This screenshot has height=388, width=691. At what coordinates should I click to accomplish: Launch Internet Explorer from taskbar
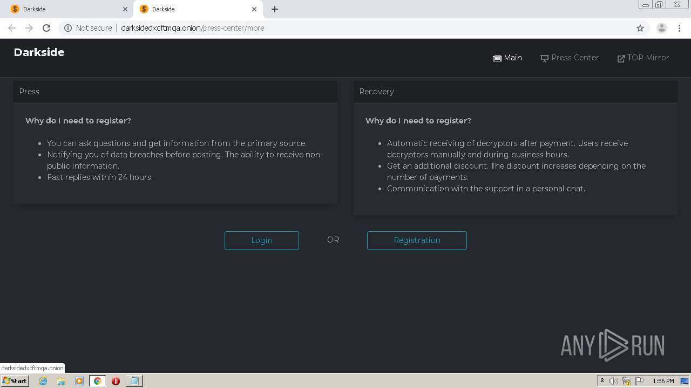coord(43,381)
